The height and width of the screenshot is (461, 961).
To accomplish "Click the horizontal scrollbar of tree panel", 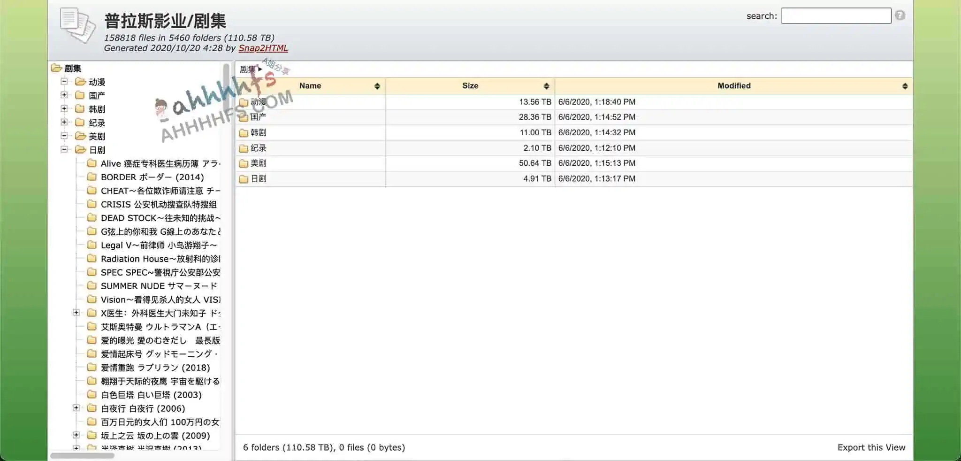I will pyautogui.click(x=83, y=455).
